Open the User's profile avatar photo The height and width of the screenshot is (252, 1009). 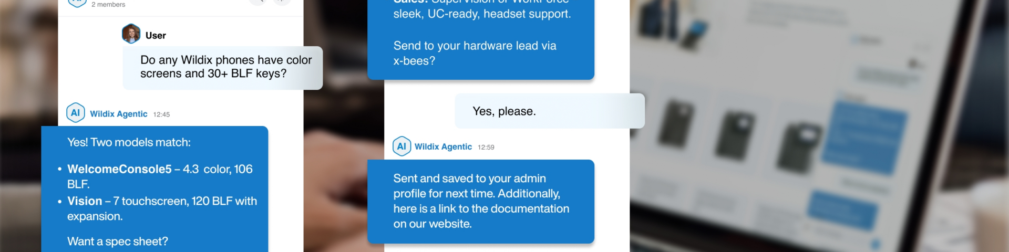tap(131, 34)
